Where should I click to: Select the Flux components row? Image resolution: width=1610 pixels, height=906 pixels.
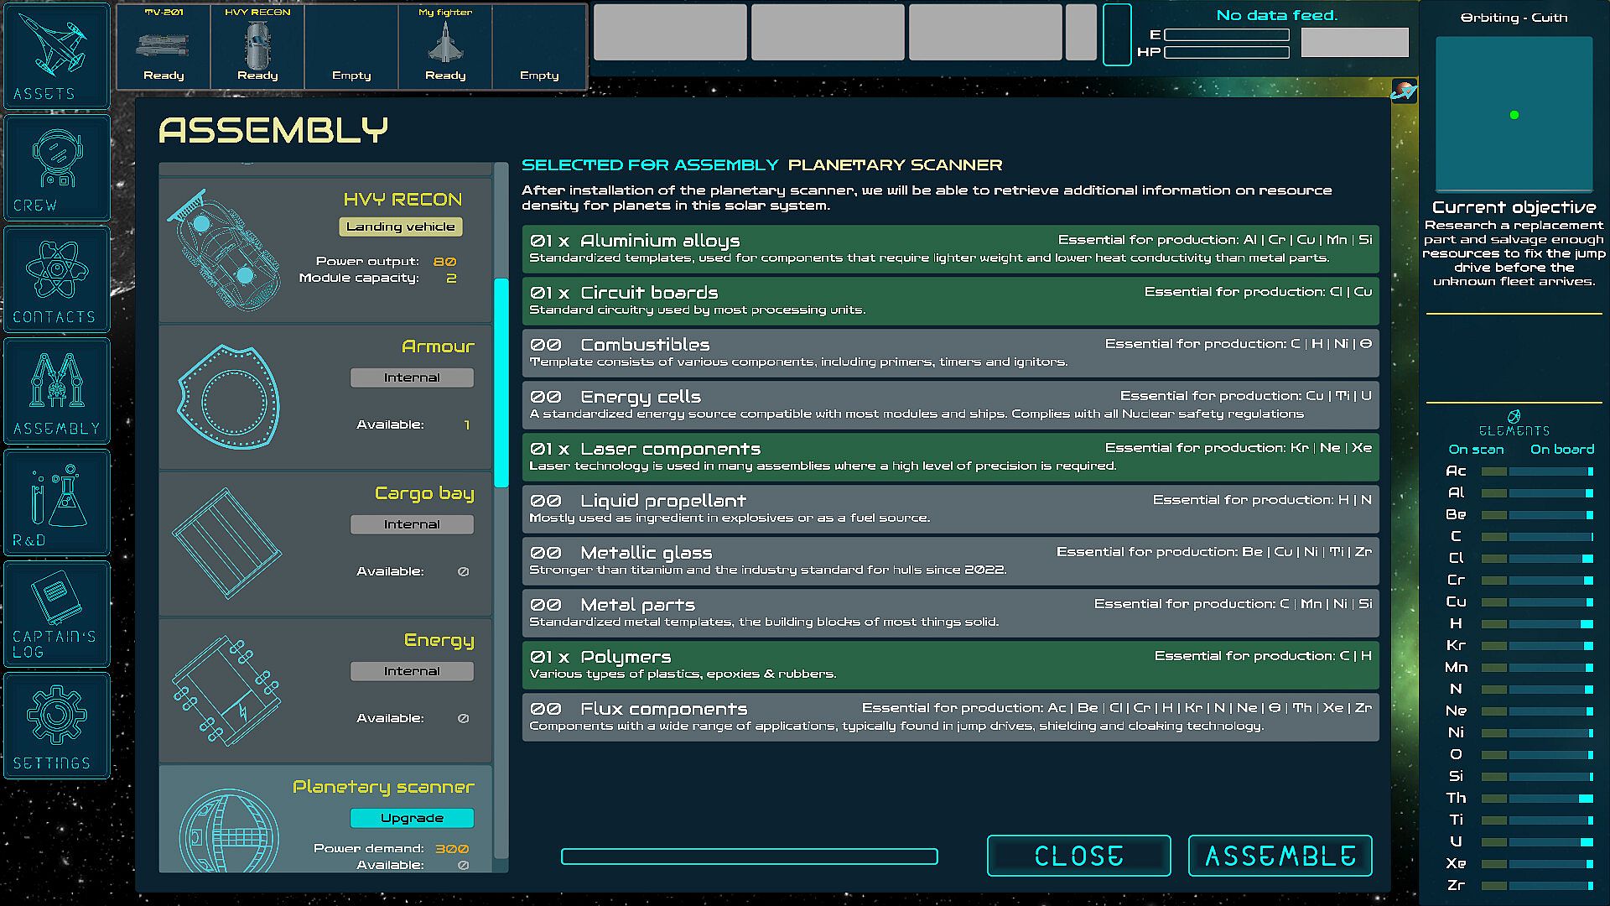pyautogui.click(x=950, y=716)
